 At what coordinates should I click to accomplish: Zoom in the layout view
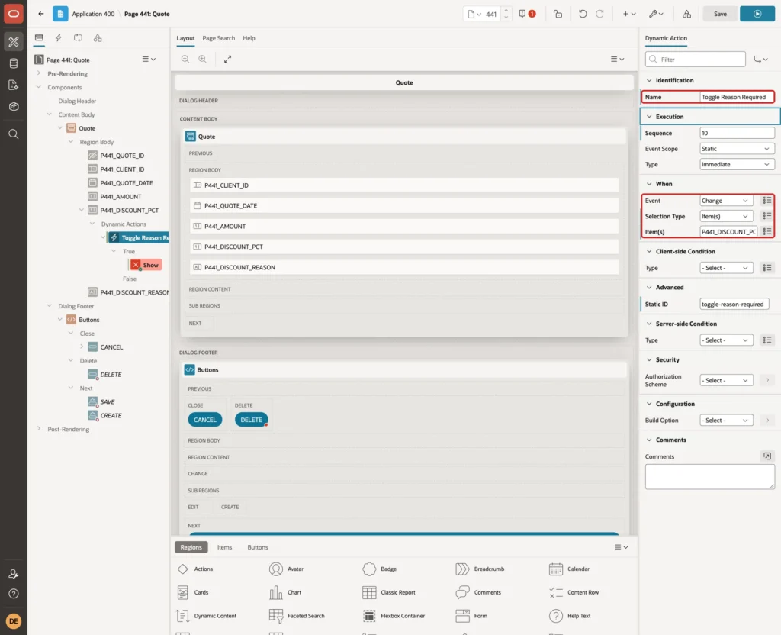point(203,59)
